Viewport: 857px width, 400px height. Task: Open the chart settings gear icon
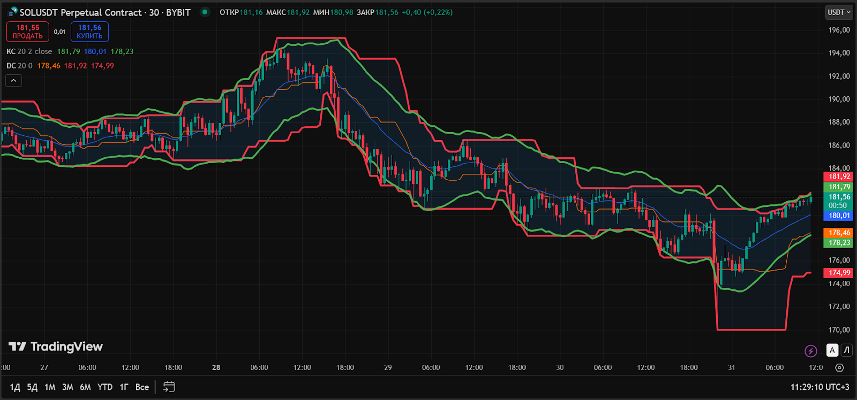(839, 367)
